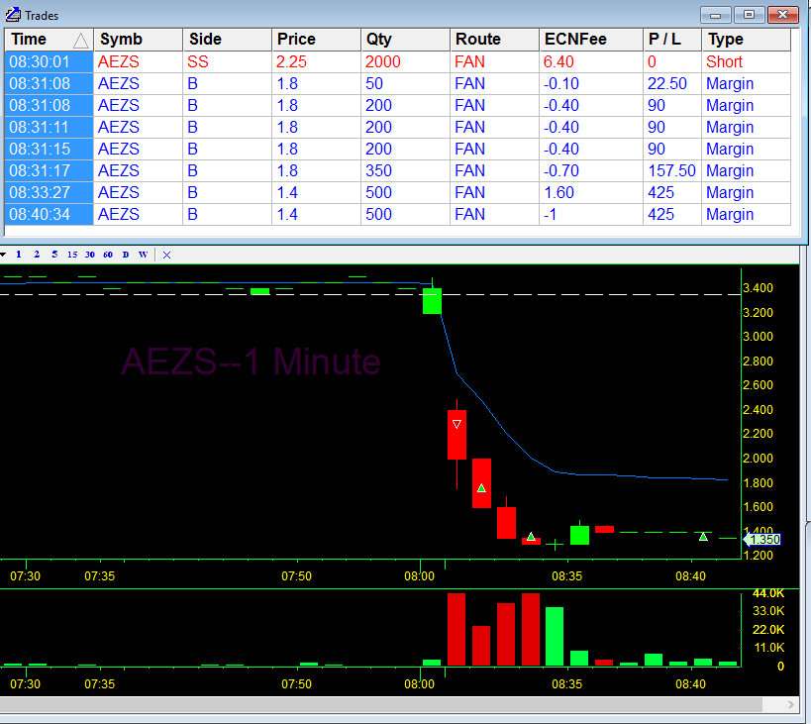Click the first green buy marker triangle
This screenshot has width=811, height=724.
[x=481, y=487]
